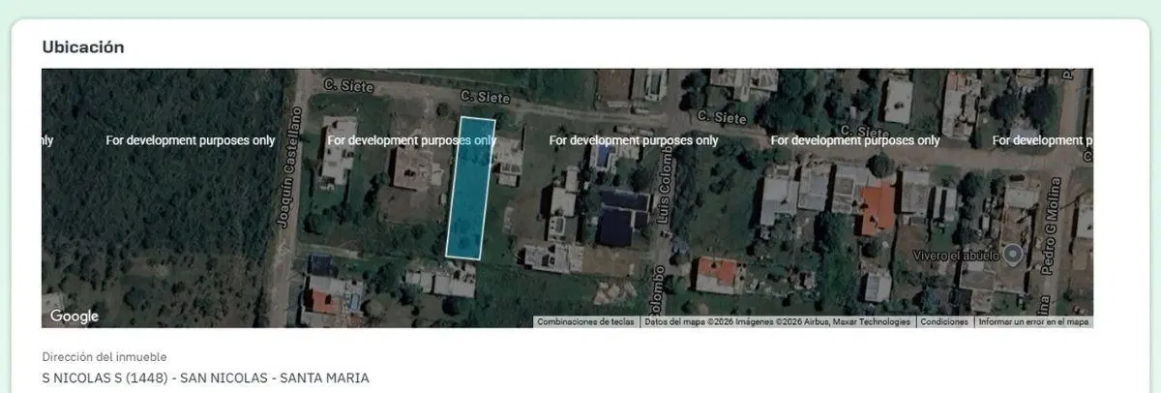Click the Ubicación section heading

point(83,46)
